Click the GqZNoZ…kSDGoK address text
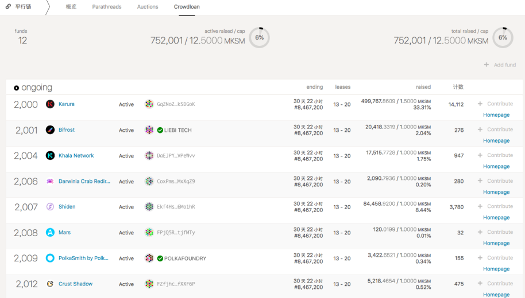This screenshot has height=298, width=525. click(176, 104)
